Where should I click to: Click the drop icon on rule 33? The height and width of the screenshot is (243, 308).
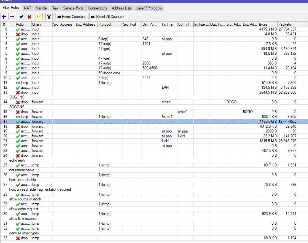click(x=18, y=238)
